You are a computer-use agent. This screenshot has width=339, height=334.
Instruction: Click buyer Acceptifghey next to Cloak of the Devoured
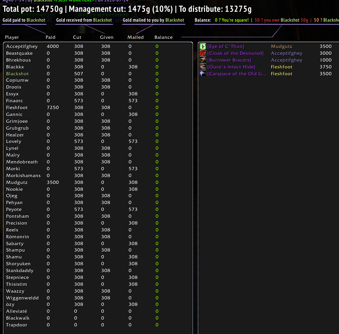[286, 53]
